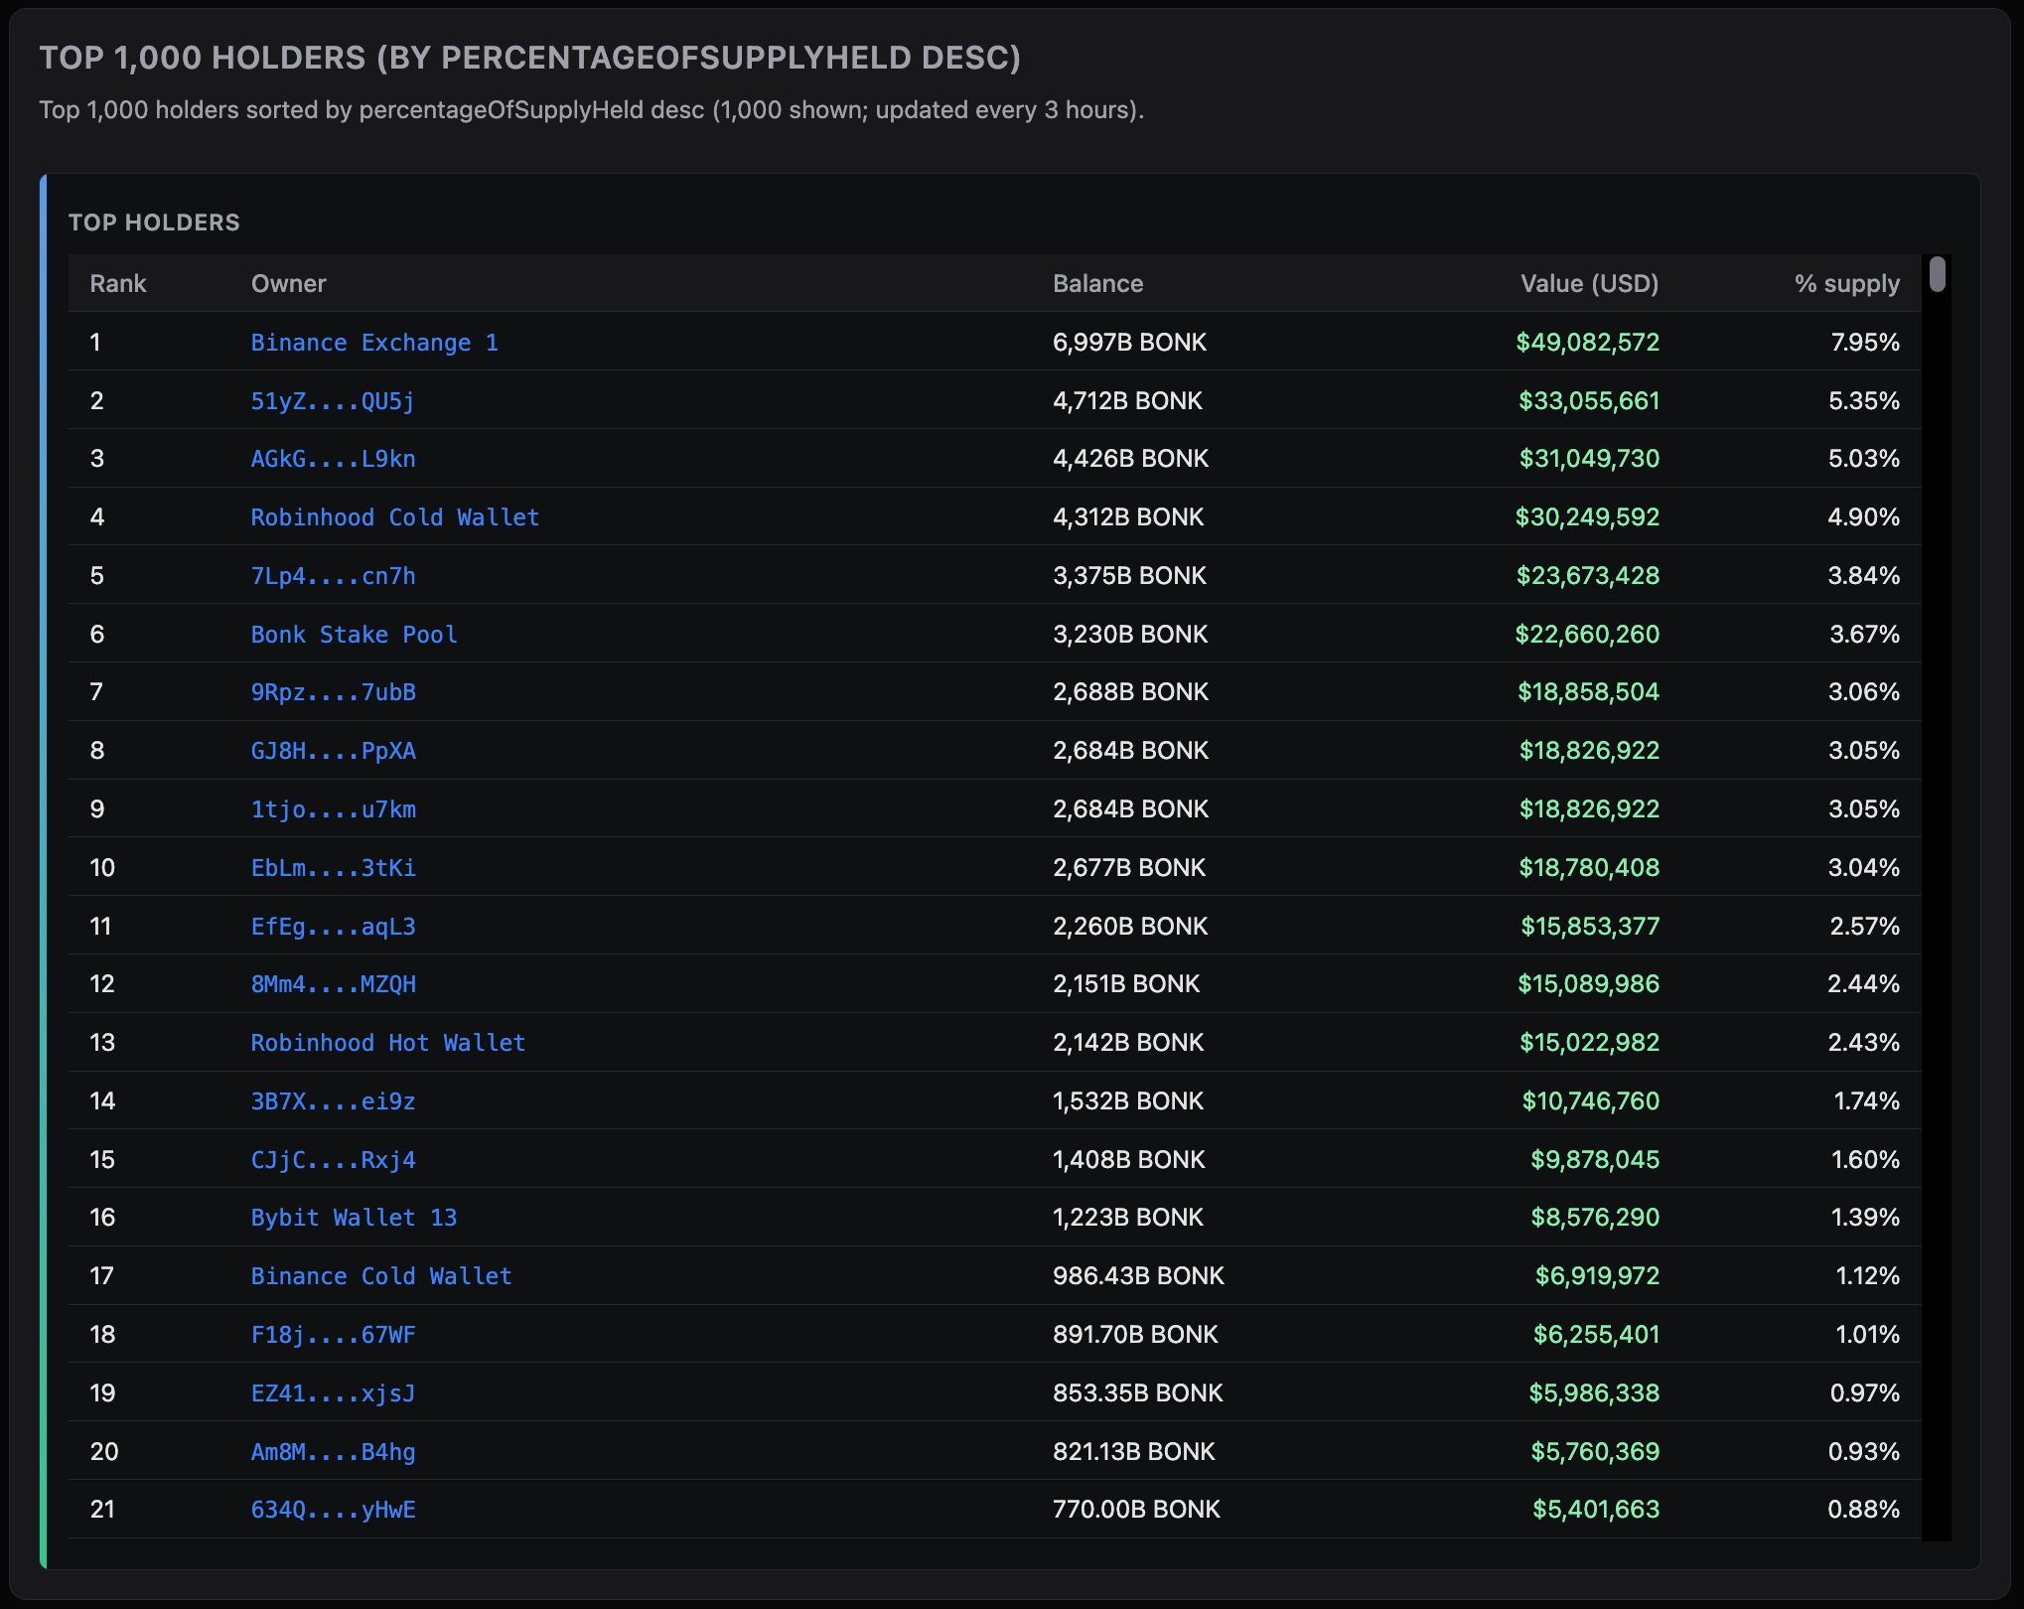Open owner address 1tjo....u7km
Viewport: 2024px width, 1609px height.
(333, 809)
